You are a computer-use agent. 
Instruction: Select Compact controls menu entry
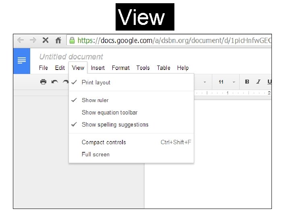(x=131, y=142)
